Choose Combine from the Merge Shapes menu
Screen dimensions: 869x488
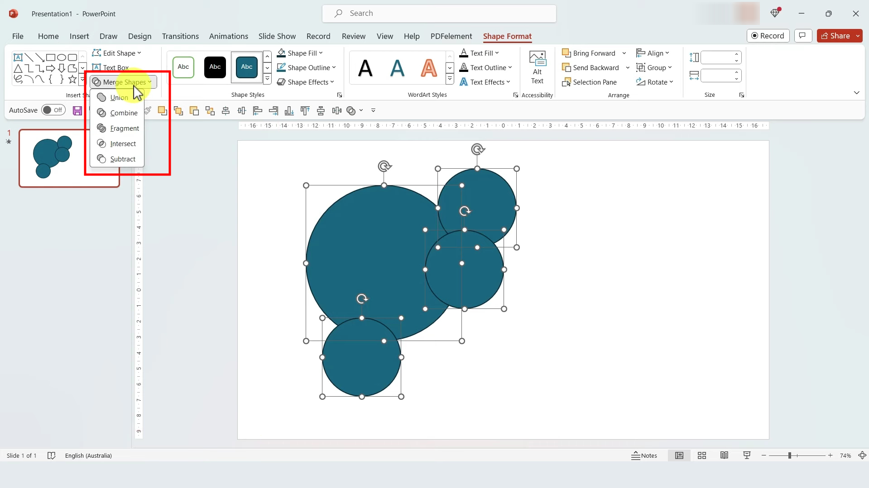(x=117, y=113)
